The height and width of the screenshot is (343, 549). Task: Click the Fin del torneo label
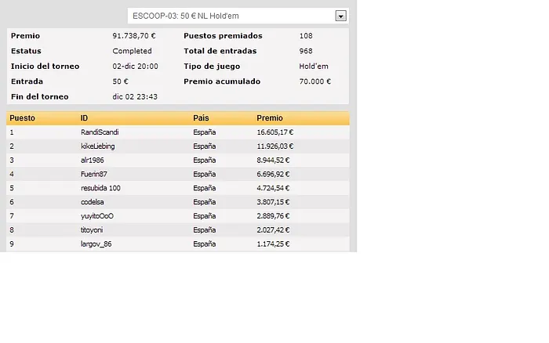point(39,97)
